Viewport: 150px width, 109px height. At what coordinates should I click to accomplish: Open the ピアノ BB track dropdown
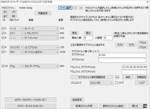[16, 33]
